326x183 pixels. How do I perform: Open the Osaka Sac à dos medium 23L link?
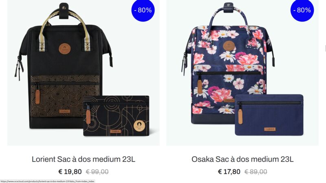[x=242, y=159]
